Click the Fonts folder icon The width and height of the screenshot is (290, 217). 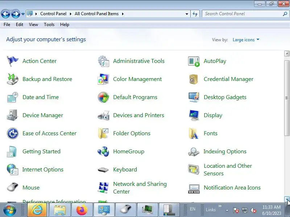[194, 133]
